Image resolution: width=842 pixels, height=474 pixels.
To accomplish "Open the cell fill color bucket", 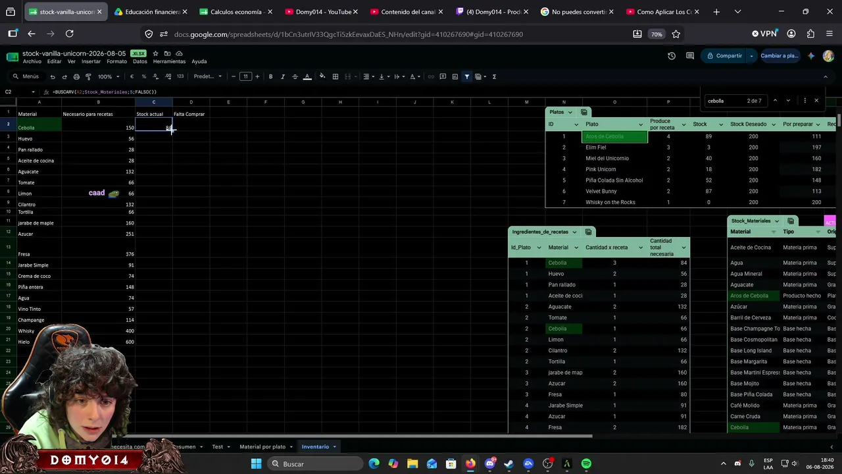I will click(x=322, y=76).
